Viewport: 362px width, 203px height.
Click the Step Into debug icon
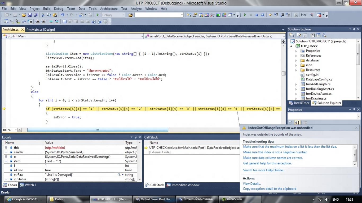pyautogui.click(x=276, y=15)
